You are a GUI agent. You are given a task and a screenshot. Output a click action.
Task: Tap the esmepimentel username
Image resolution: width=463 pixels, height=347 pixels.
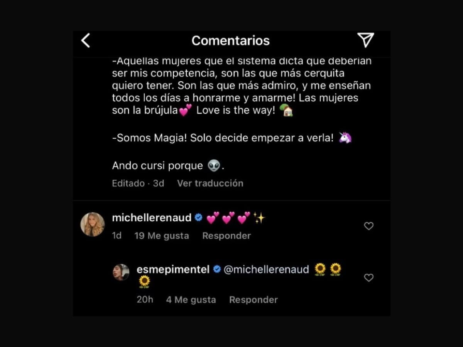click(173, 270)
